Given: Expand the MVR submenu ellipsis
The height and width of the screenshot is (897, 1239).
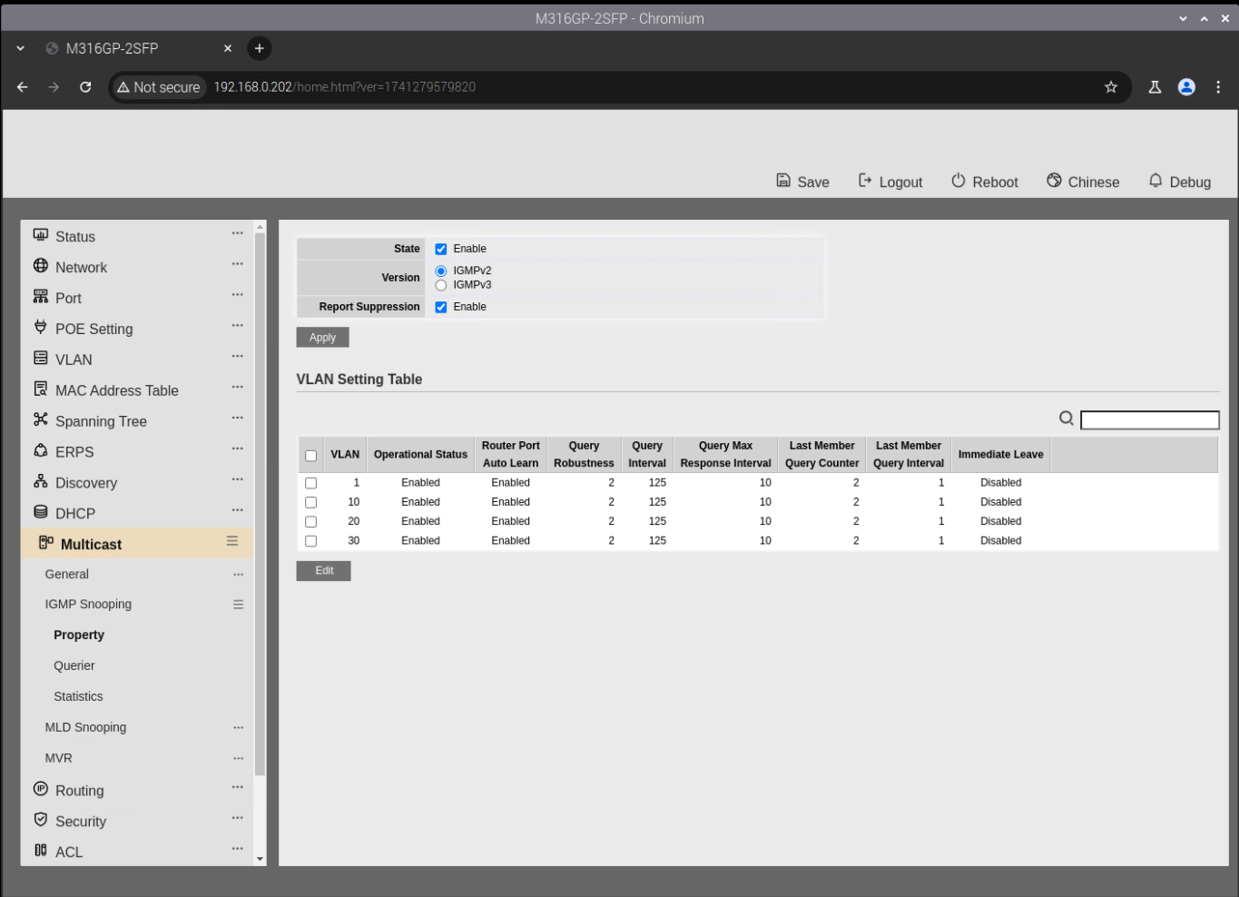Looking at the screenshot, I should 238,758.
